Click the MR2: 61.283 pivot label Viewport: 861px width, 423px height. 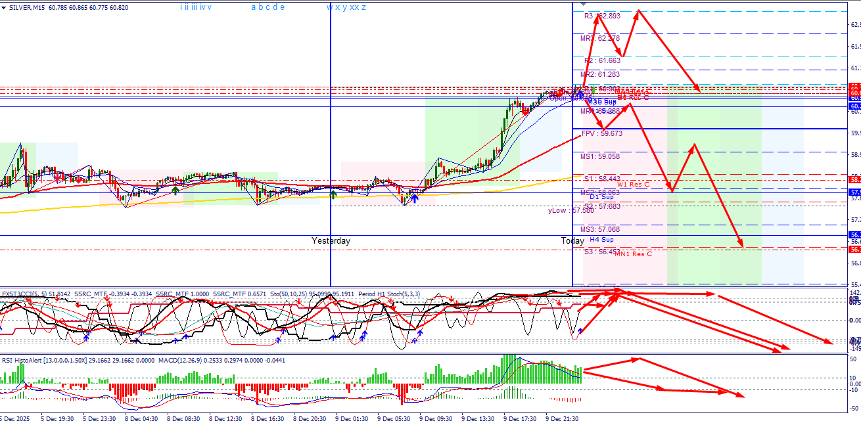(599, 75)
